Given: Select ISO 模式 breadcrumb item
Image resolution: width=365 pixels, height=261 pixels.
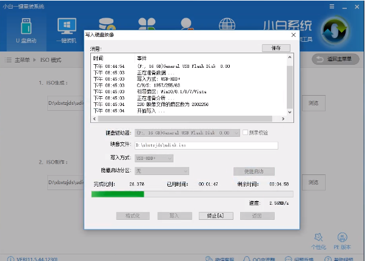Looking at the screenshot, I should click(50, 59).
